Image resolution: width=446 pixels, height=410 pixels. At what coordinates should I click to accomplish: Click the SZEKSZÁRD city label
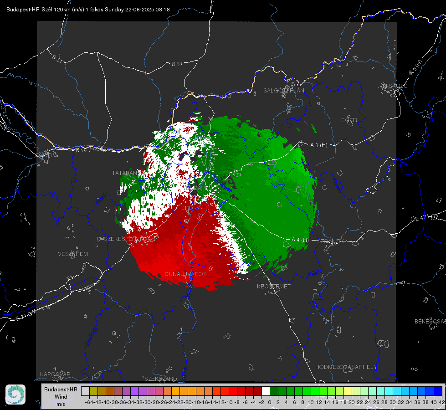click(161, 379)
